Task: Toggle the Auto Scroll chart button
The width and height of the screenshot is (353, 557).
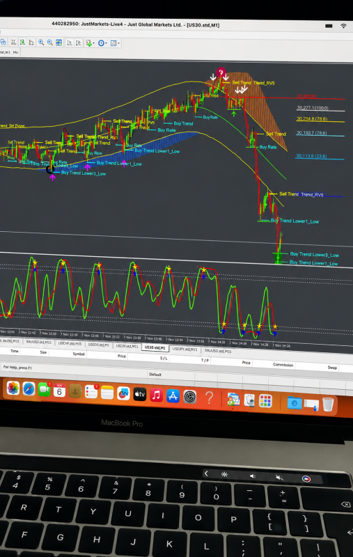Action: [70, 43]
